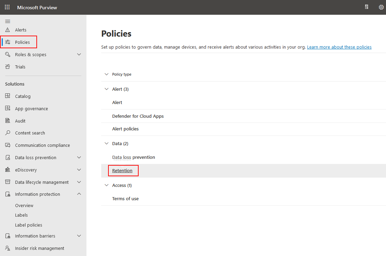386x256 pixels.
Task: Open Content search in the sidebar
Action: click(x=30, y=133)
